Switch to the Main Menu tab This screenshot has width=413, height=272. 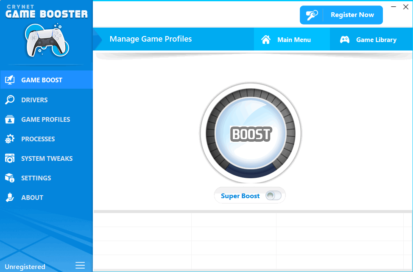click(x=292, y=39)
